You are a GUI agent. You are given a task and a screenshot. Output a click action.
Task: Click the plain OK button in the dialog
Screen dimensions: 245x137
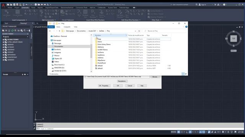(x=118, y=86)
